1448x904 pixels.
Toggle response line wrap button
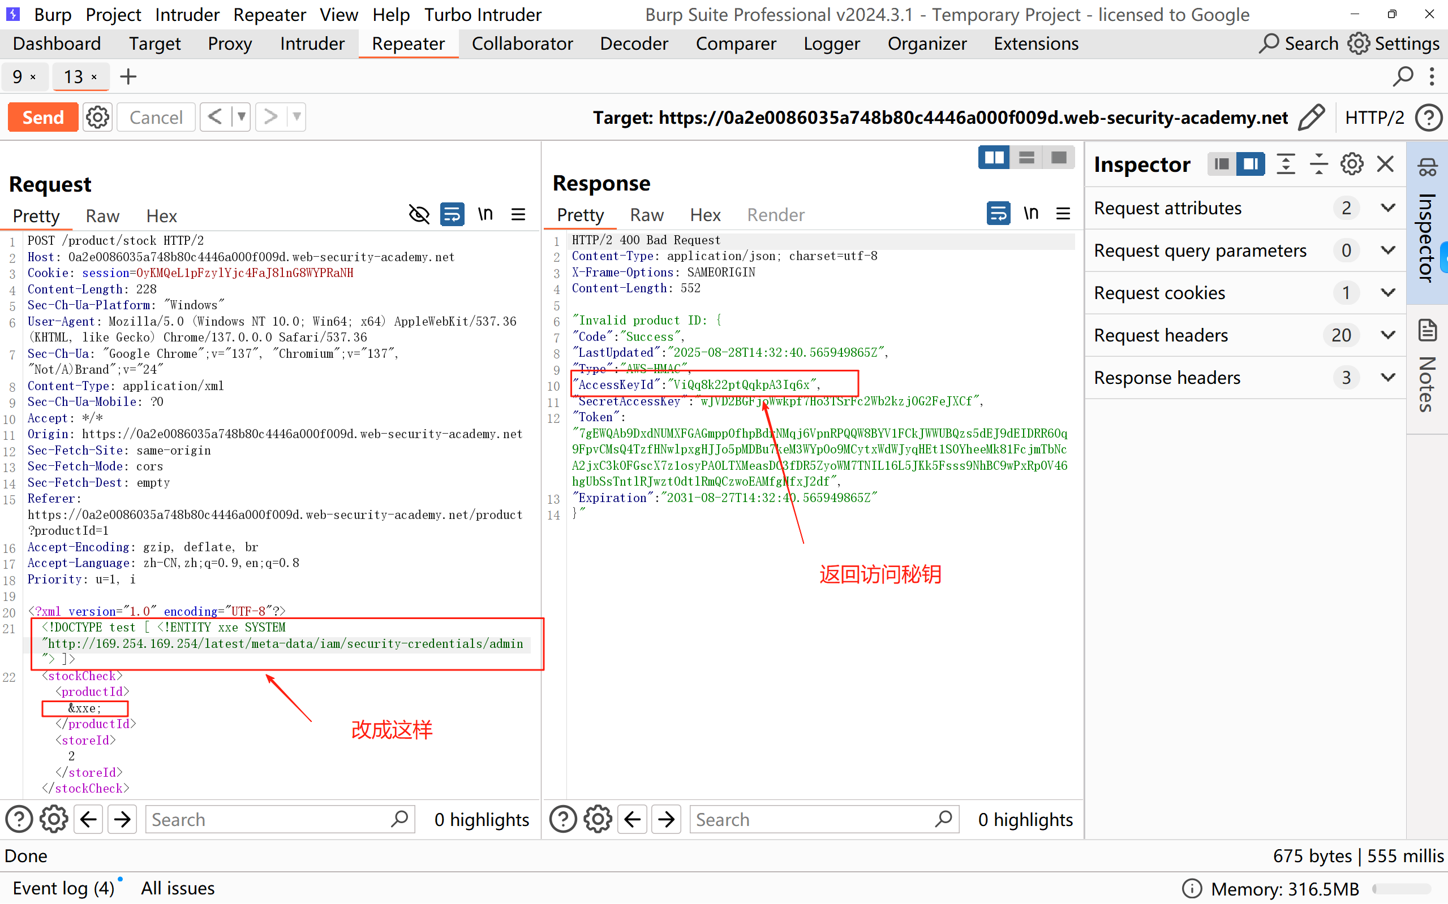point(998,214)
